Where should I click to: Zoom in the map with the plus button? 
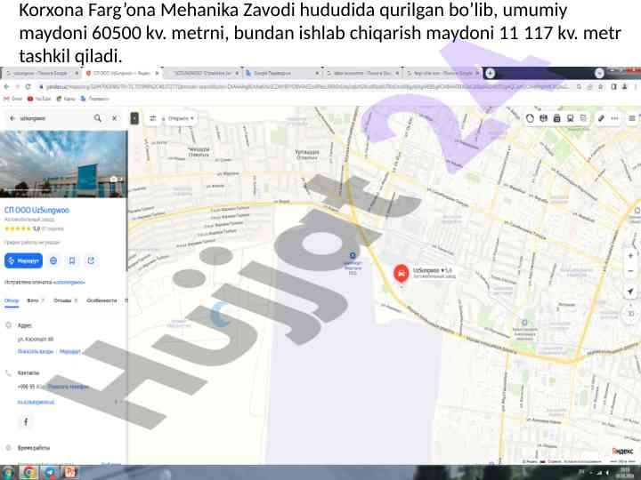coord(630,255)
